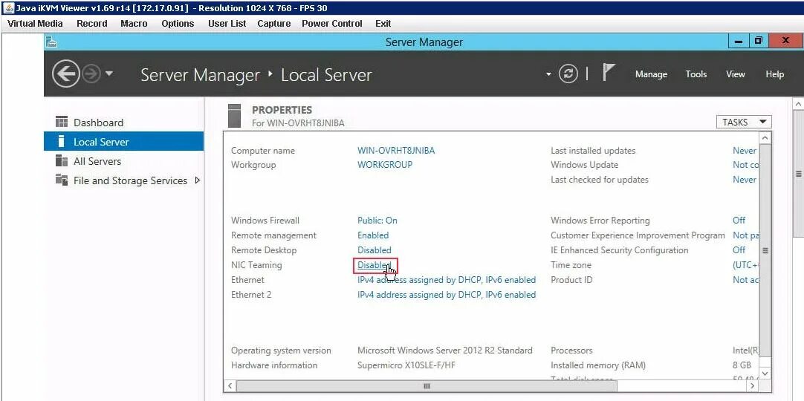Click NIC Teaming Disabled link
804x401 pixels.
[x=375, y=265]
